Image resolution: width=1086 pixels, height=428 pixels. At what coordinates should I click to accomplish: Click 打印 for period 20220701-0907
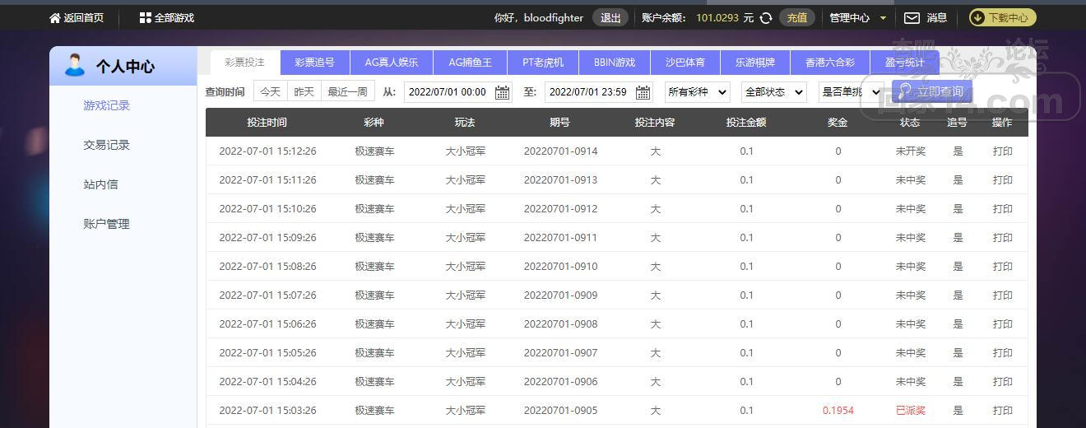1002,353
